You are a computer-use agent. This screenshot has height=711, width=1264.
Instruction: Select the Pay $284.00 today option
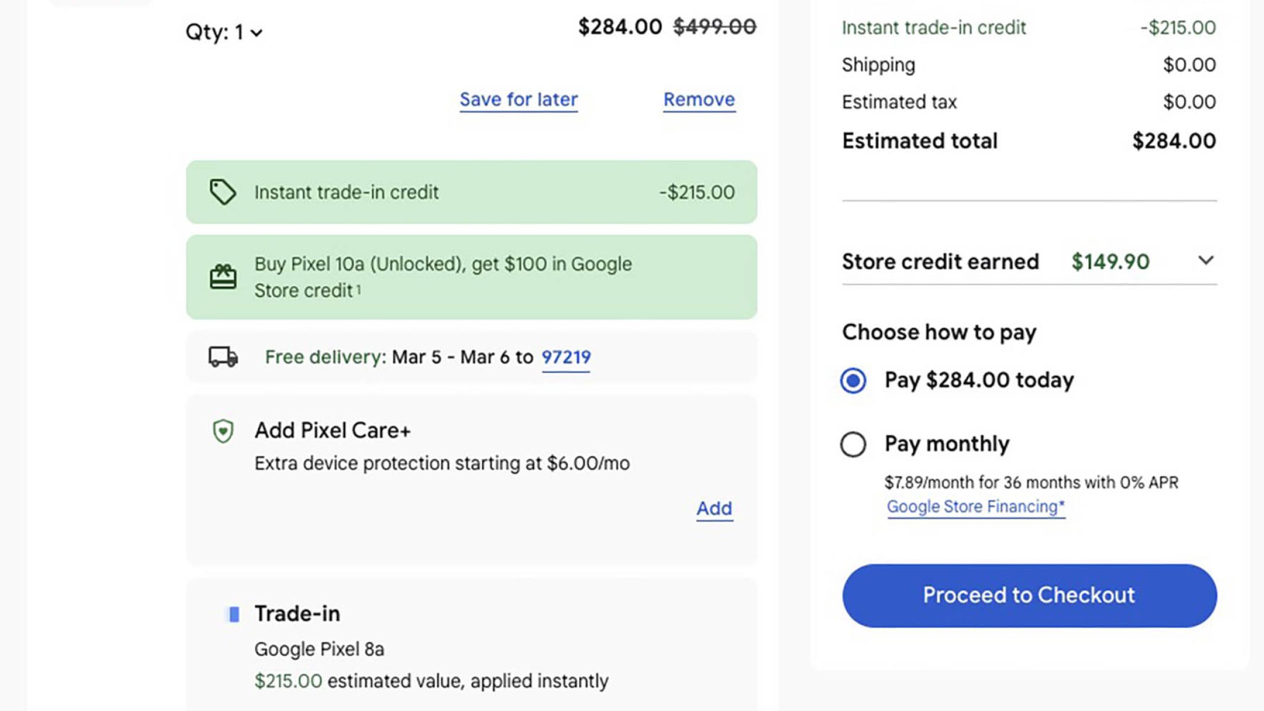(x=853, y=380)
